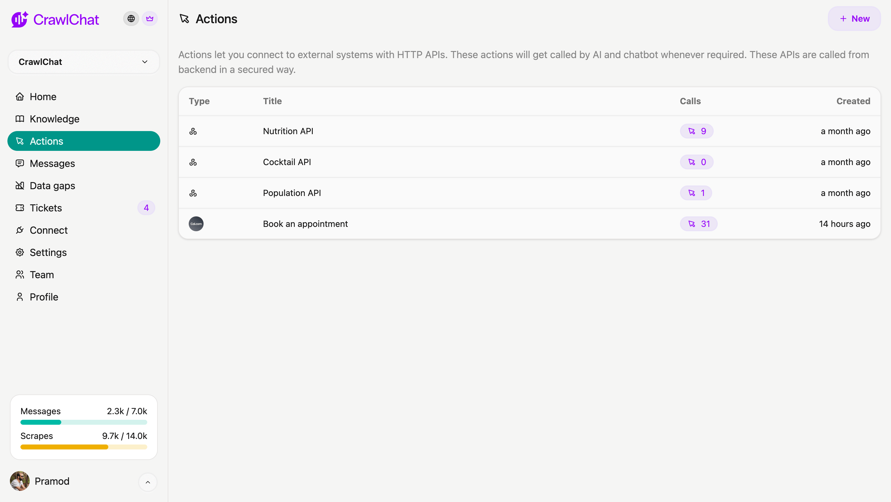Click the 31 calls badge for appointment
Viewport: 891px width, 502px height.
tap(698, 224)
